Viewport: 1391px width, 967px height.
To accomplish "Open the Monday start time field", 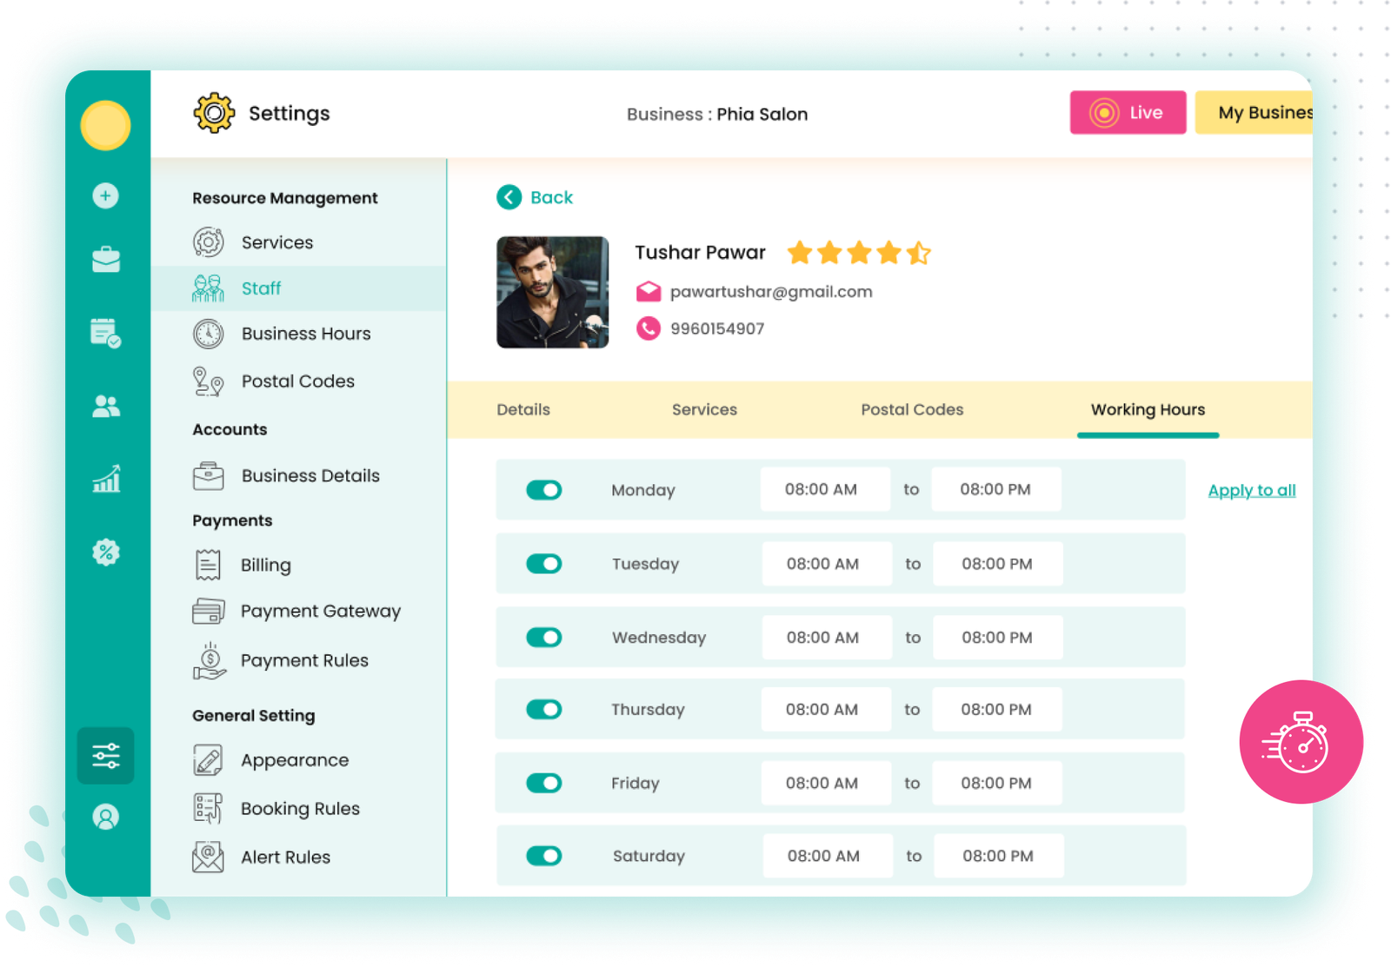I will pyautogui.click(x=825, y=488).
